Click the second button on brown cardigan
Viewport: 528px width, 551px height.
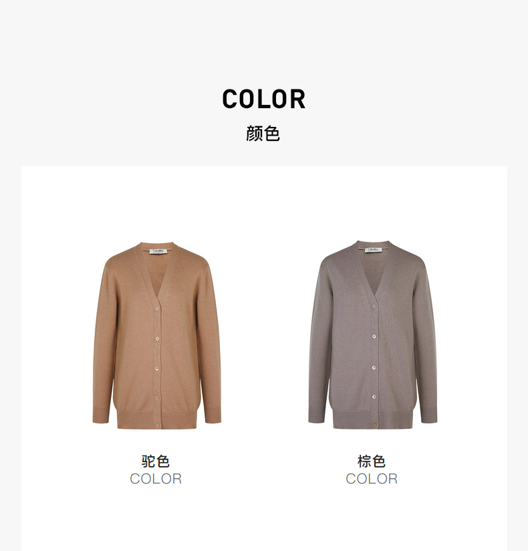tap(374, 337)
